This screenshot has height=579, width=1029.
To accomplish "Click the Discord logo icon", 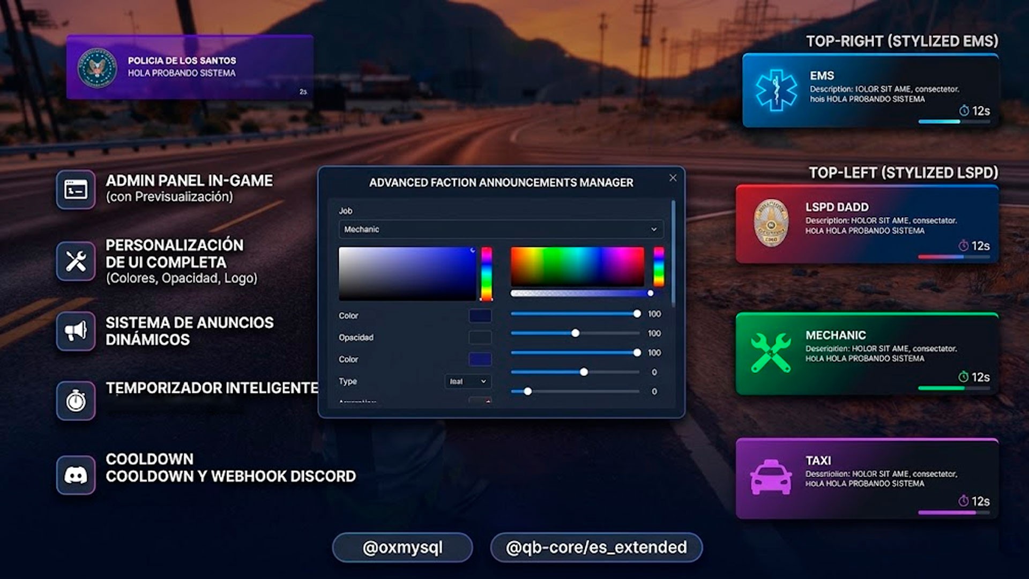I will [76, 474].
